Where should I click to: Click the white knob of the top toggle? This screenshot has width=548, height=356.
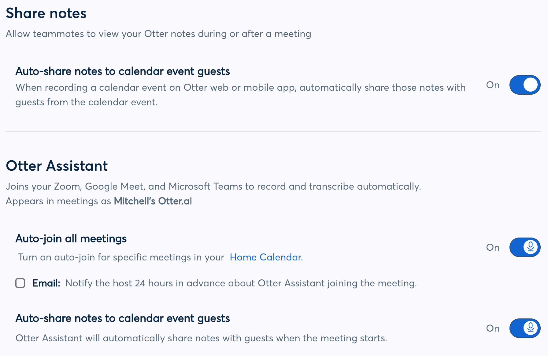530,85
